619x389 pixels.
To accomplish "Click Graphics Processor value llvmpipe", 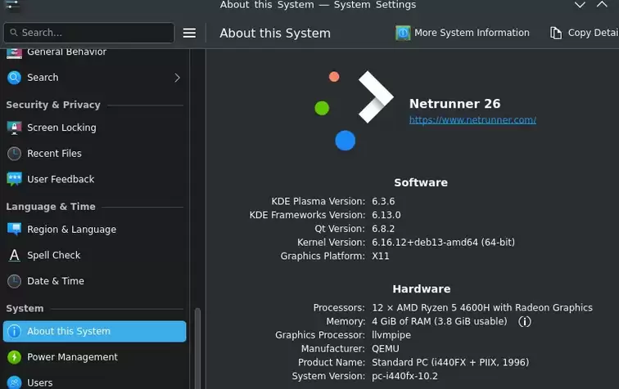I will pyautogui.click(x=391, y=335).
